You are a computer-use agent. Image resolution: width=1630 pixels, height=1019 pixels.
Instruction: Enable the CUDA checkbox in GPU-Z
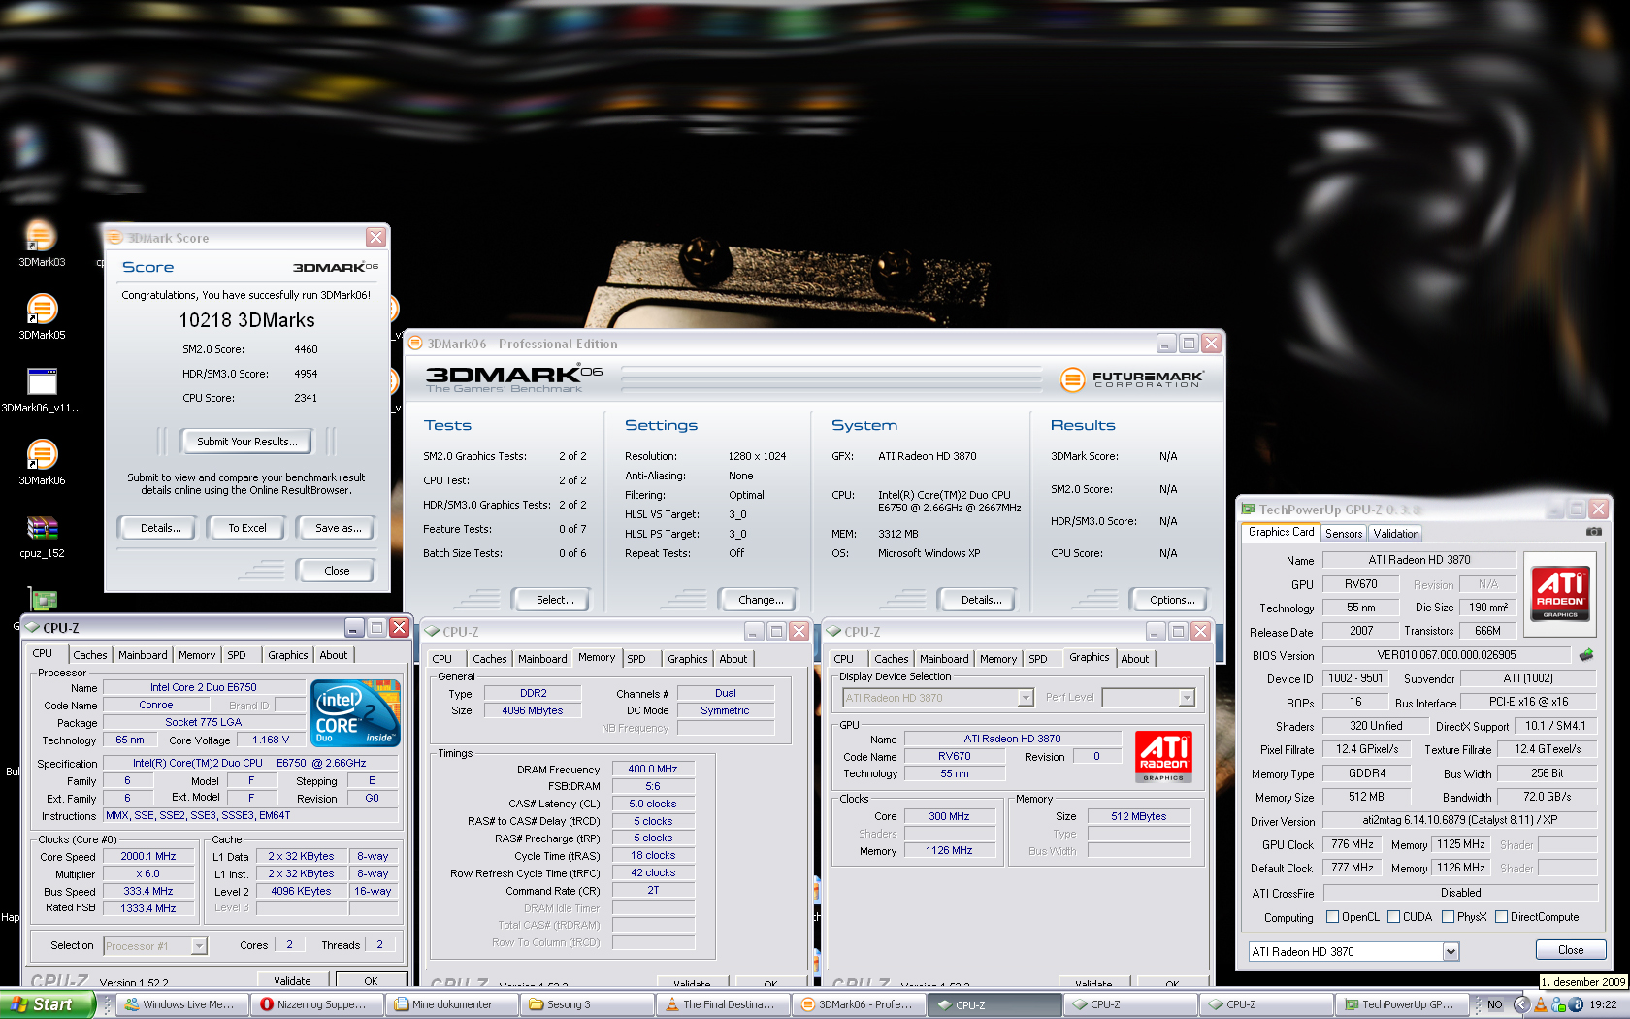coord(1393,917)
